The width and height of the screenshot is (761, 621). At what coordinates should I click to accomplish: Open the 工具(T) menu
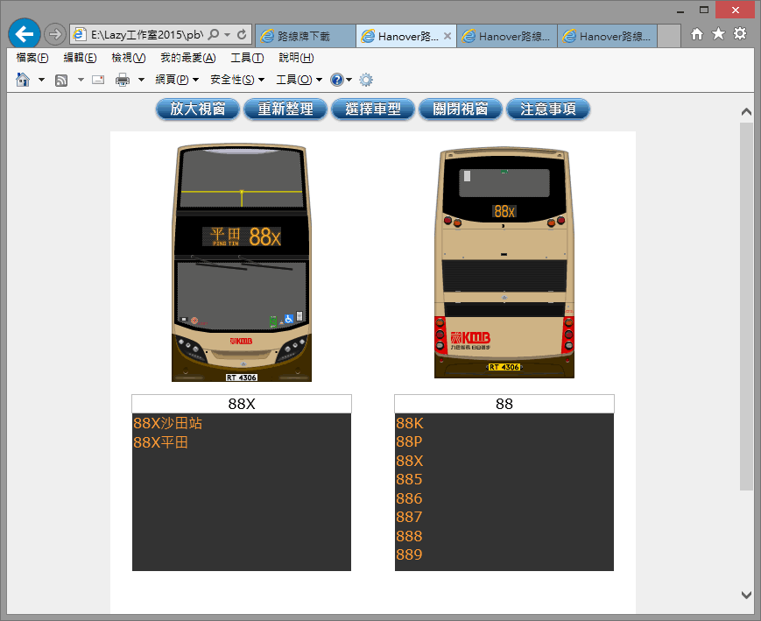[x=247, y=58]
